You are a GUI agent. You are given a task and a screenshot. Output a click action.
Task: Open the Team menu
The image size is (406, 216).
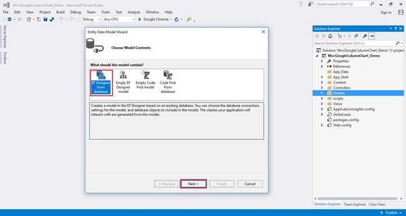point(91,12)
